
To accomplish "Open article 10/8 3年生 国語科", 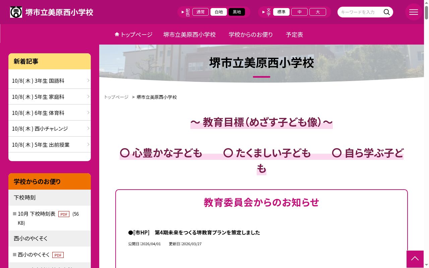I will tap(50, 81).
